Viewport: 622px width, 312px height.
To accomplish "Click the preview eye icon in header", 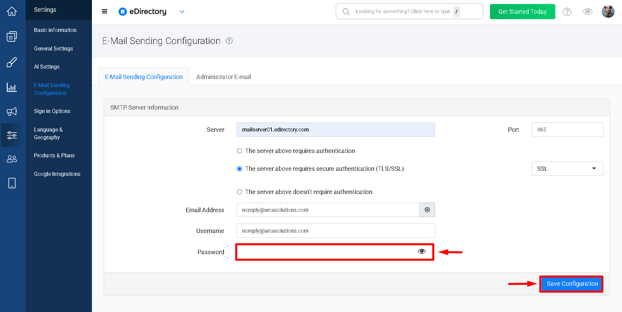I will tap(588, 11).
